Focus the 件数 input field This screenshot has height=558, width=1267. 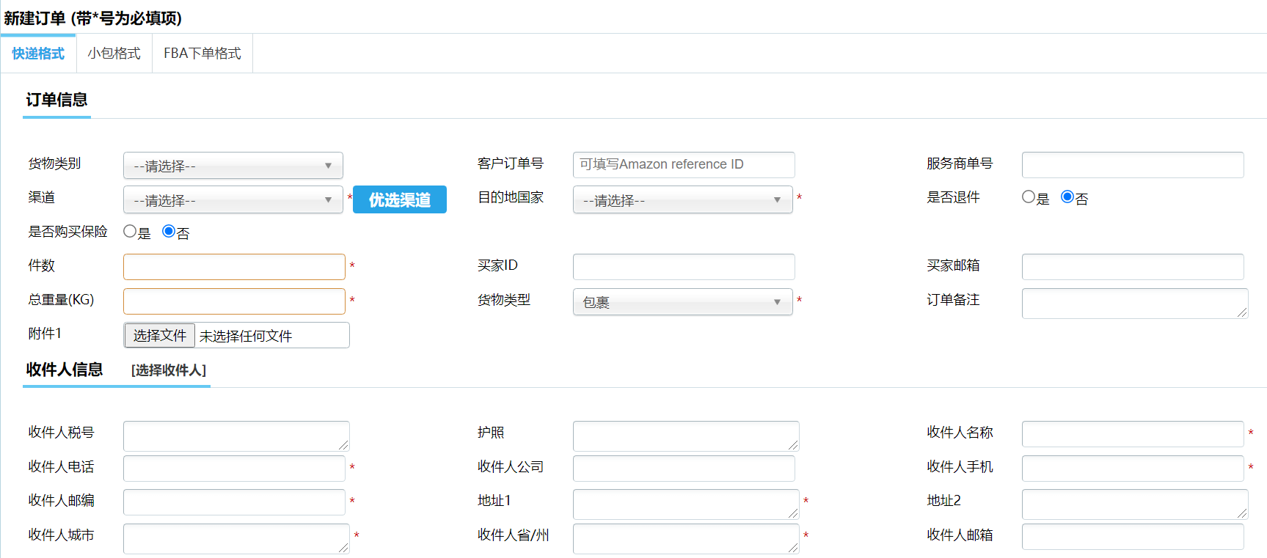tap(234, 267)
